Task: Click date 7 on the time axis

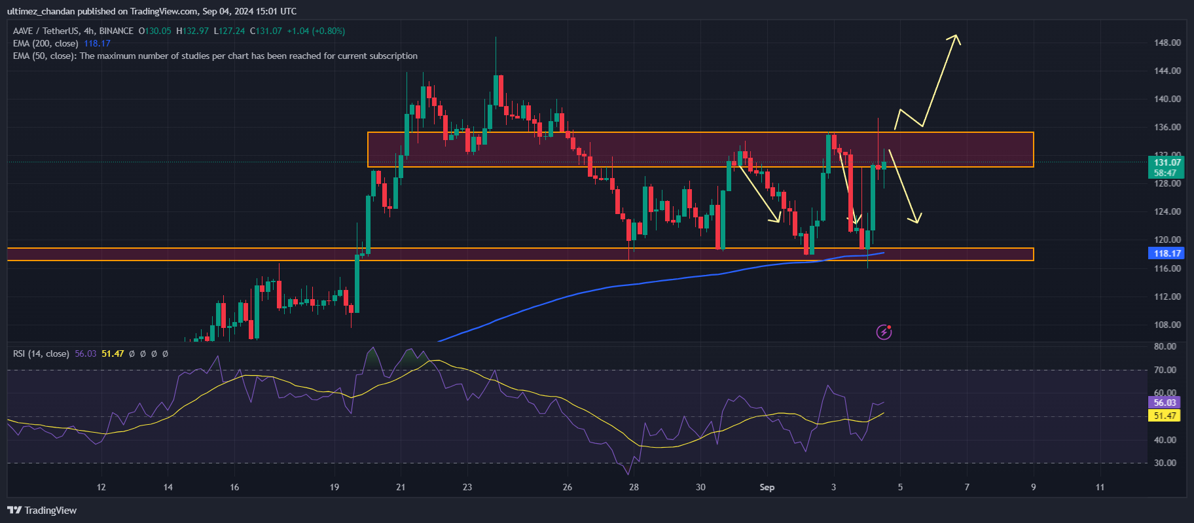Action: click(967, 487)
